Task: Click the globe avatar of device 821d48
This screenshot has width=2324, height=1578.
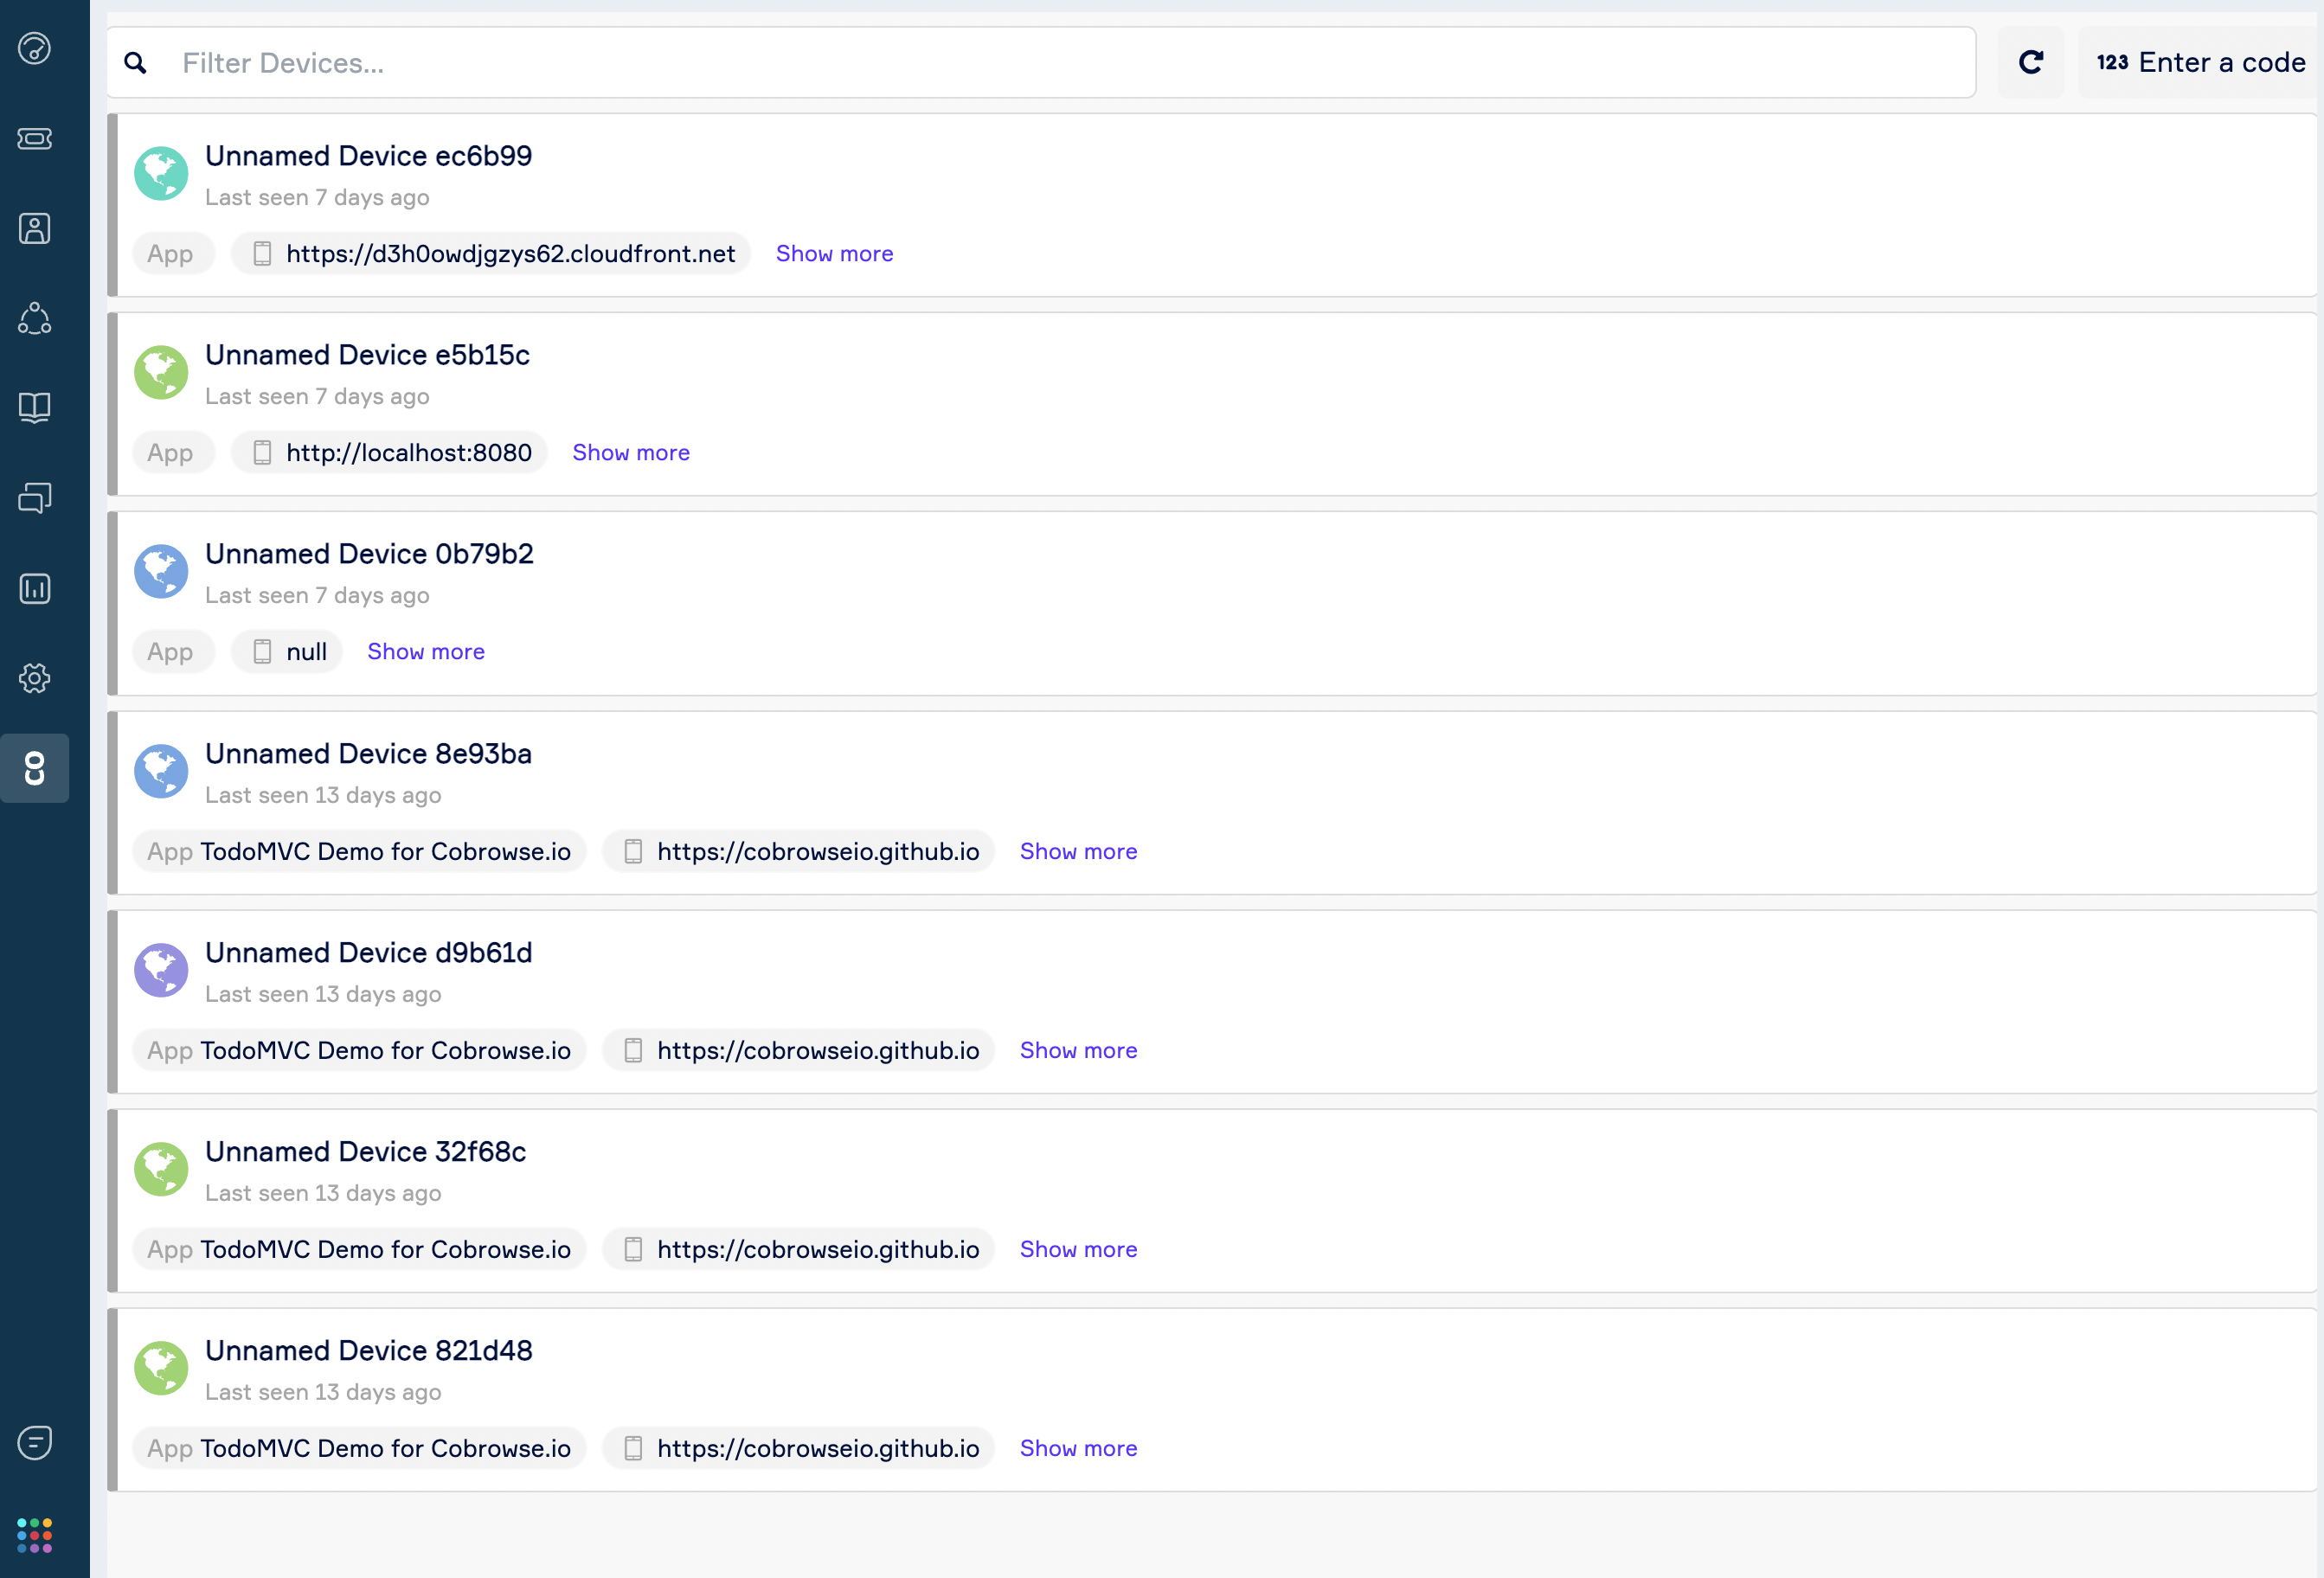Action: (x=161, y=1368)
